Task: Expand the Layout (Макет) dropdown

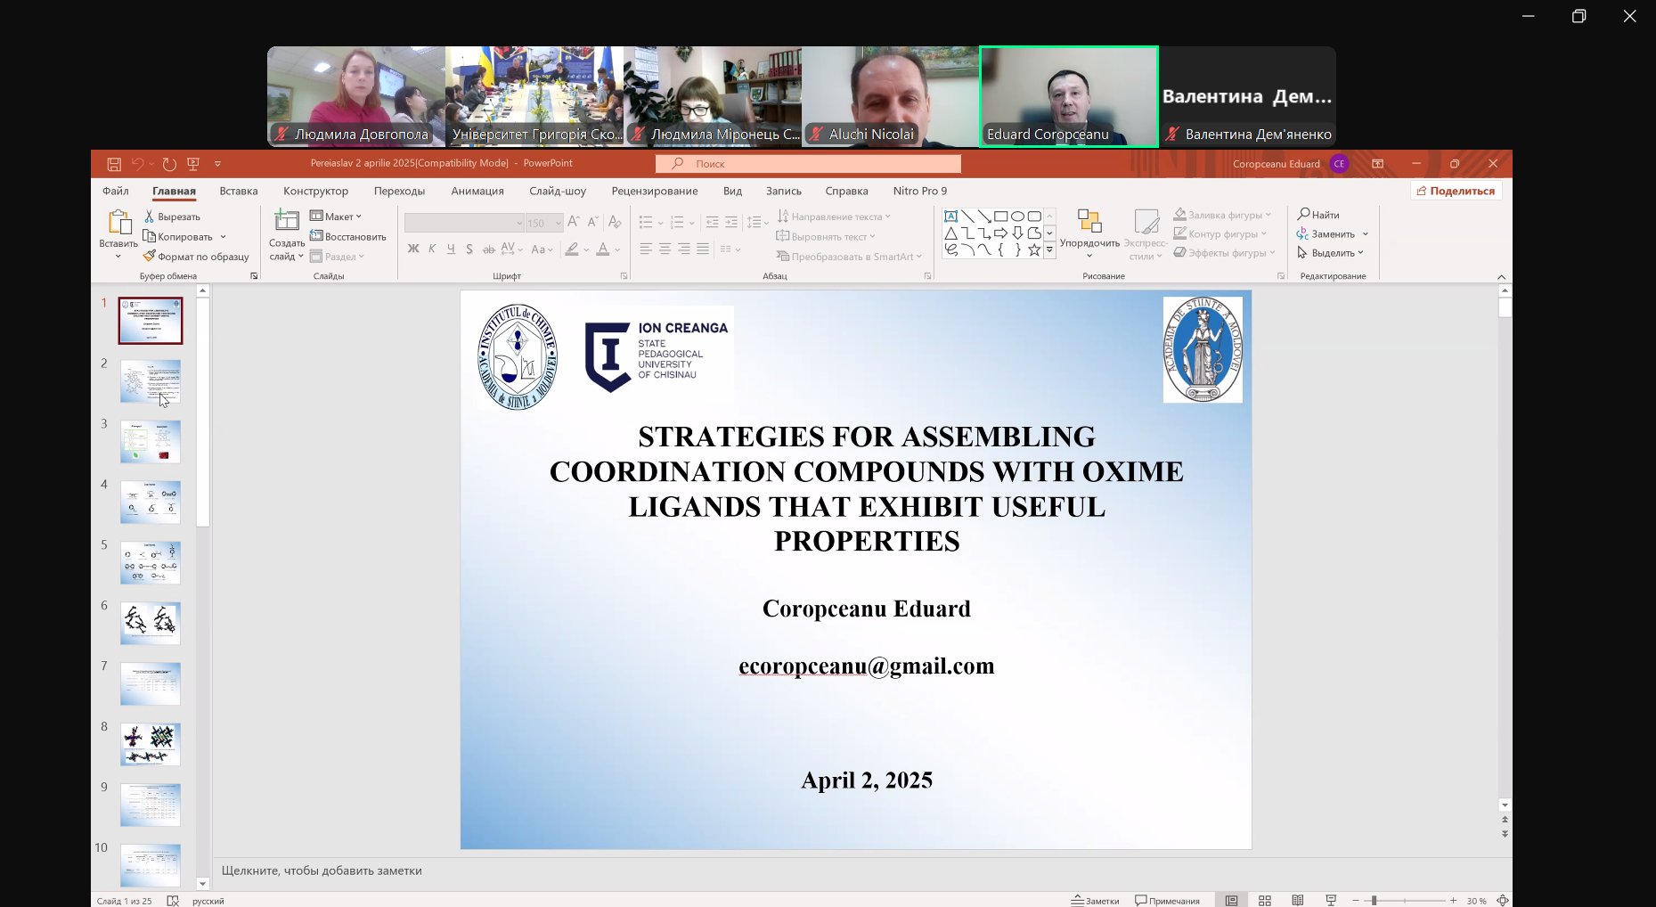Action: [x=336, y=217]
